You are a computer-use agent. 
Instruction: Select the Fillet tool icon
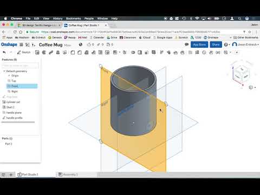[73, 53]
